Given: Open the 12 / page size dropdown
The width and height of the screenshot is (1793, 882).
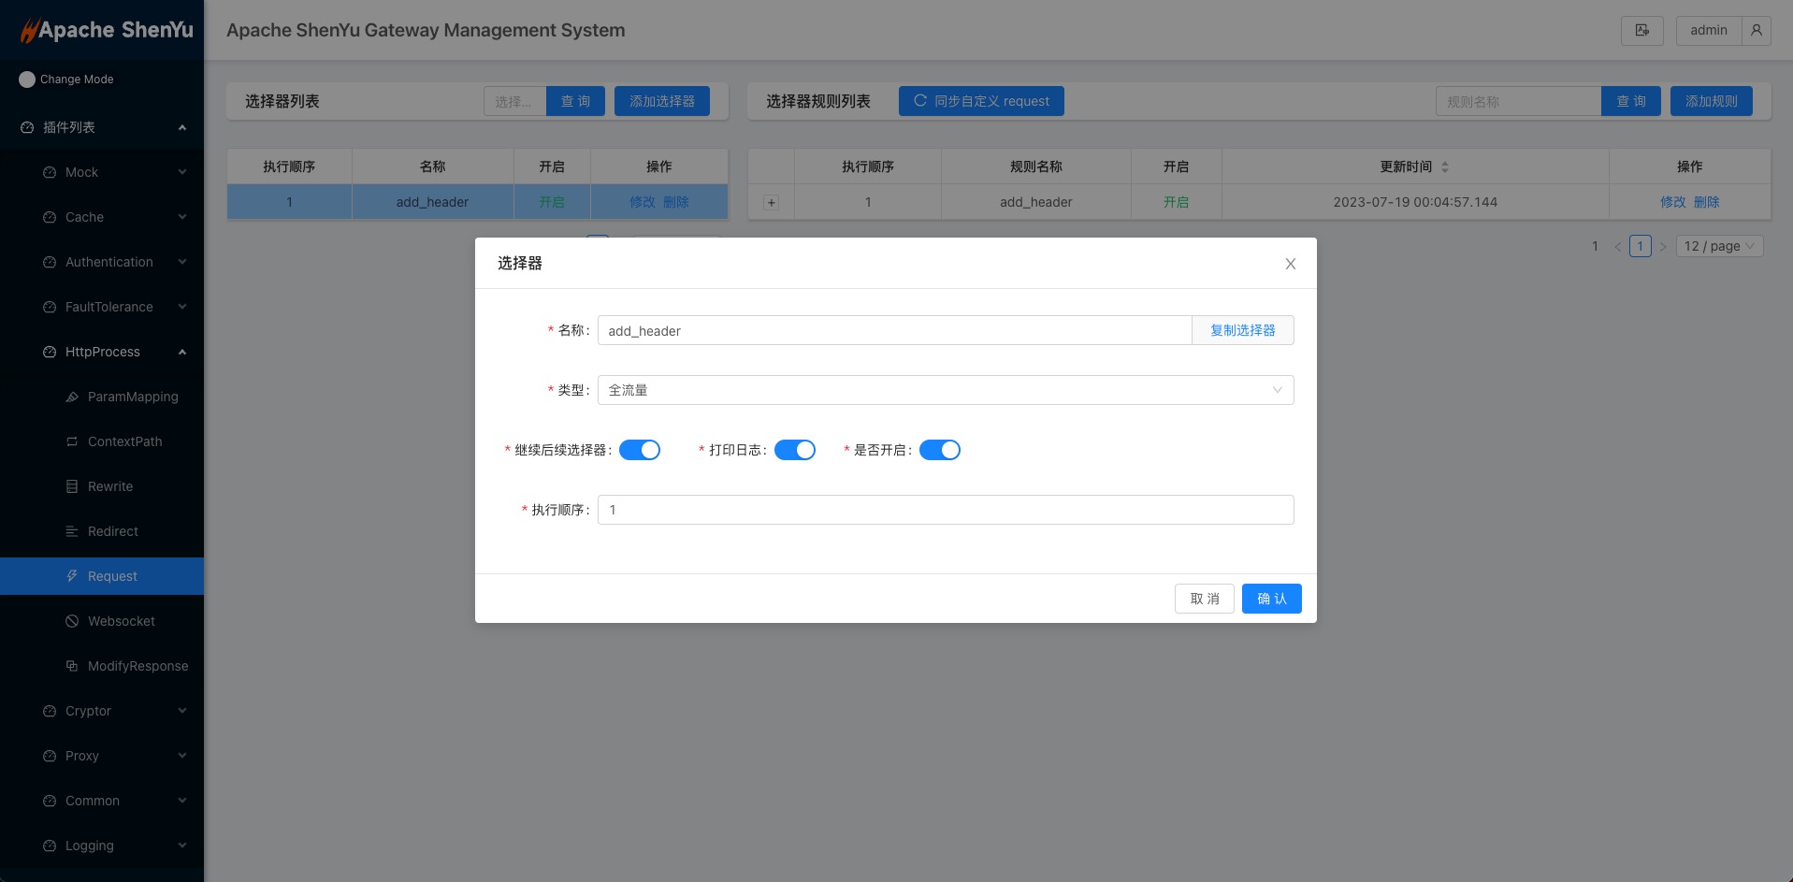Looking at the screenshot, I should tap(1719, 246).
